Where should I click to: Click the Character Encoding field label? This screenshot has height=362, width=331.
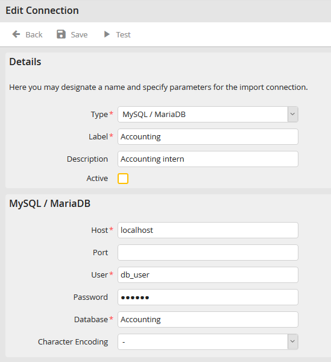73,341
